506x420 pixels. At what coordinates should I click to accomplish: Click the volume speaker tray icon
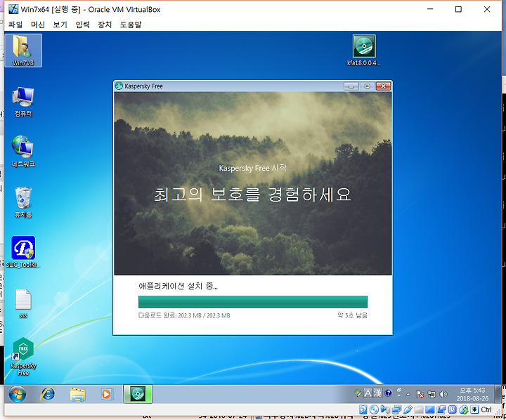[443, 394]
